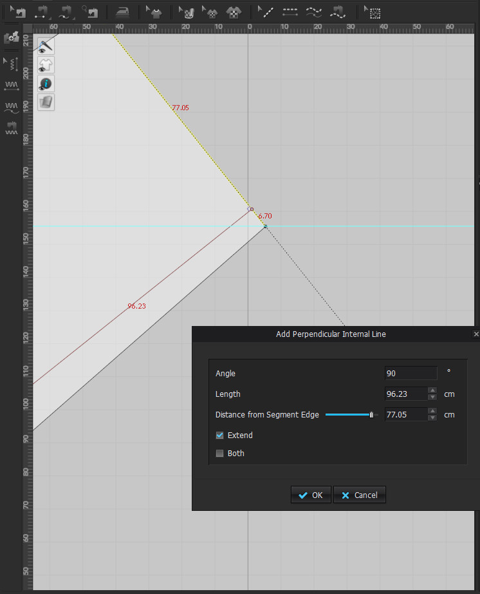
Task: Choose the Edit Texture tool with checkered shirt
Action: pos(210,12)
